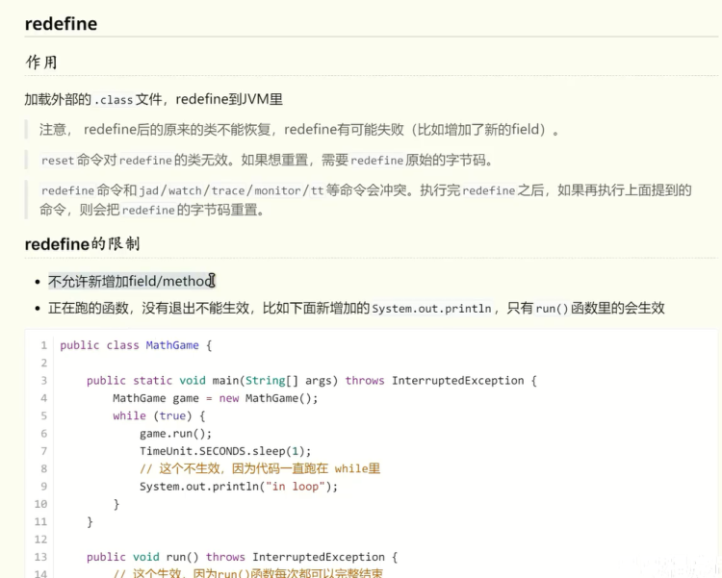Click the inline code "run()" in the bullet
Screen dimensions: 722x578
(x=553, y=309)
